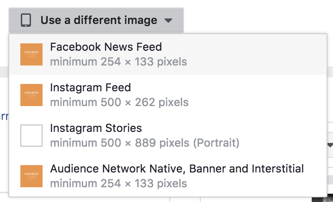333x202 pixels.
Task: Select the Facebook News Feed option
Action: [x=168, y=54]
